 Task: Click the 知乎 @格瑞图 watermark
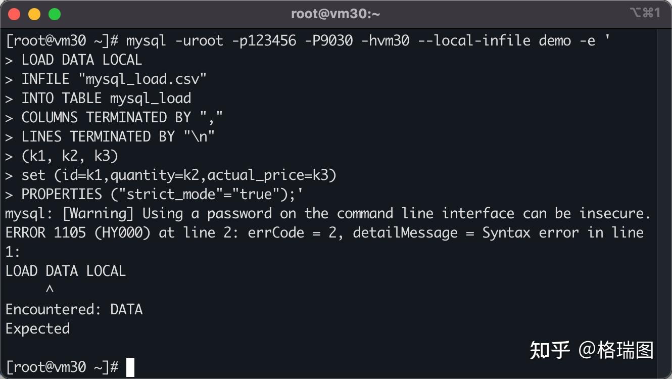tap(591, 350)
